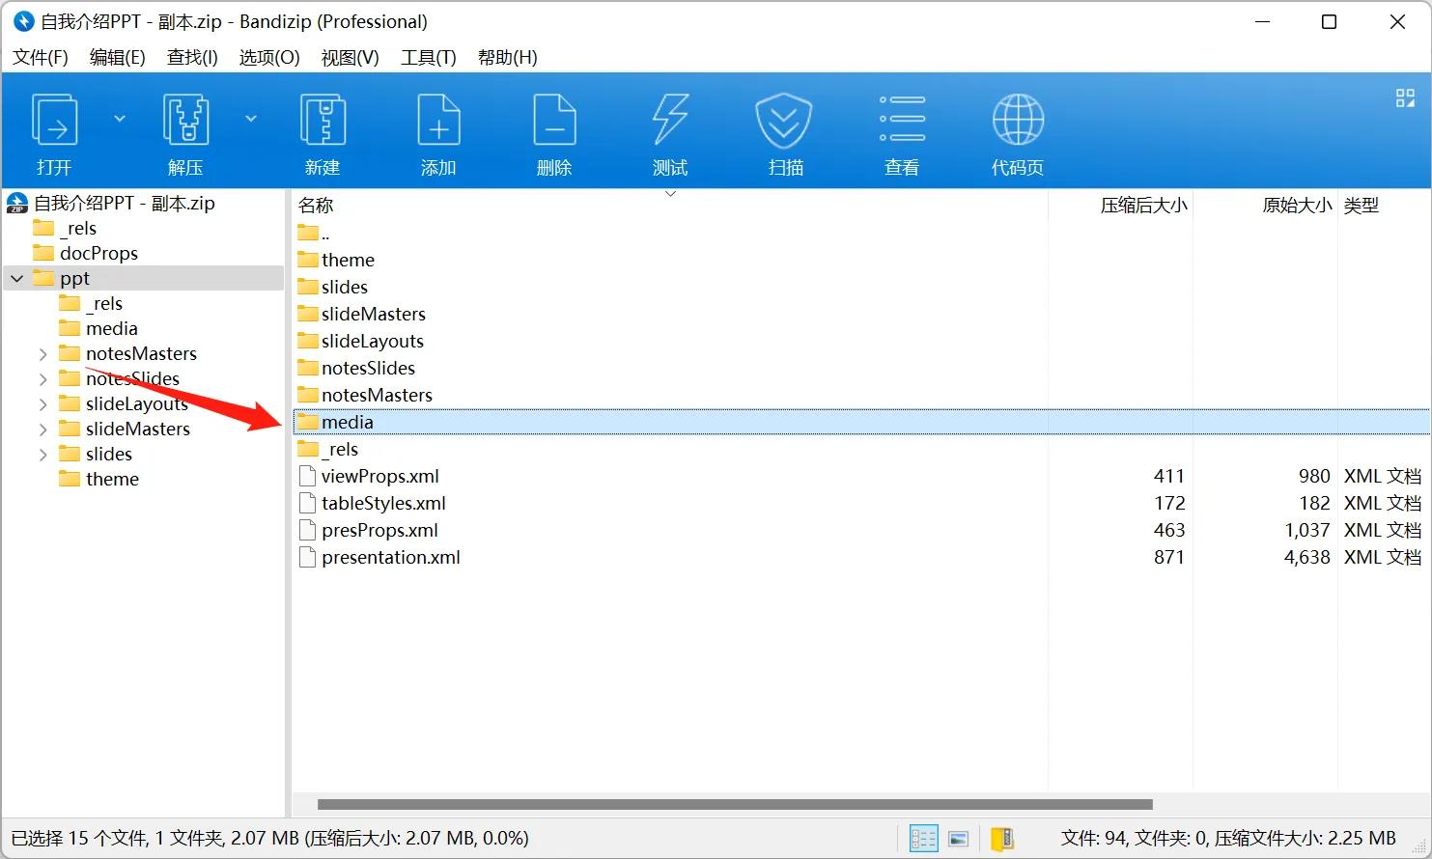The height and width of the screenshot is (859, 1432).
Task: Click the Bandizip logo in title bar
Action: point(23,21)
